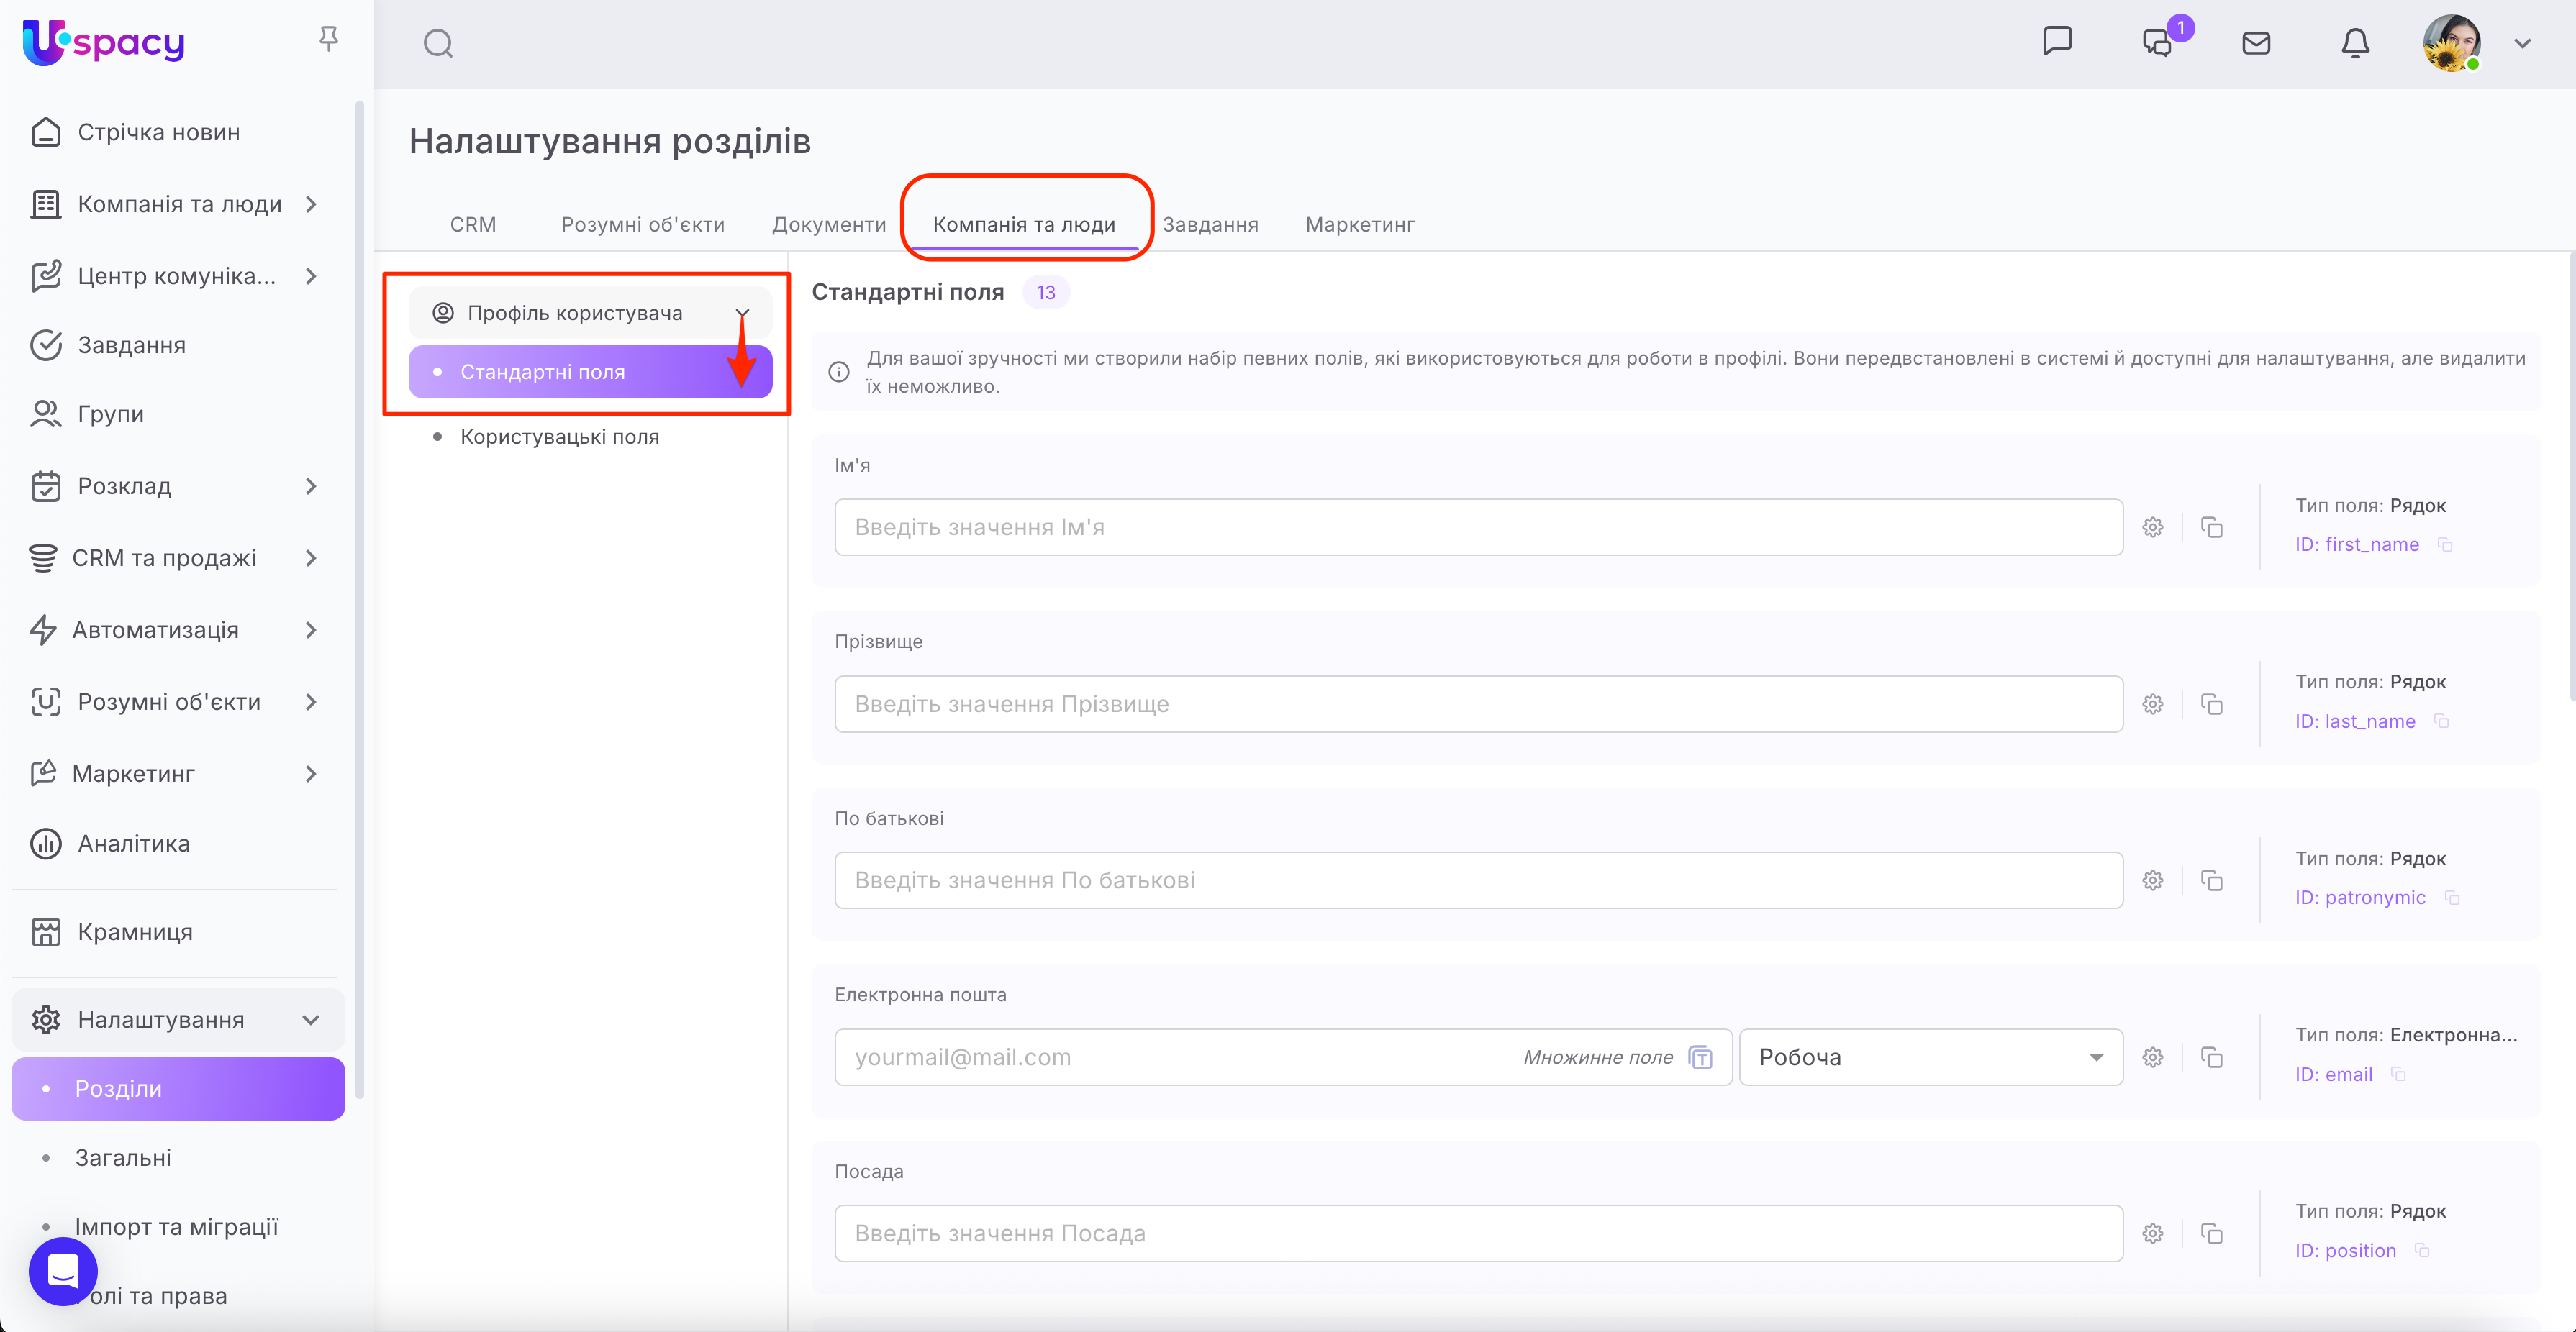Open the chat bubble icon
2576x1332 pixels.
pos(2057,42)
